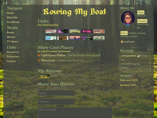Open the yellow window-style site button
Viewport: 157px width, 118px height.
click(x=75, y=31)
